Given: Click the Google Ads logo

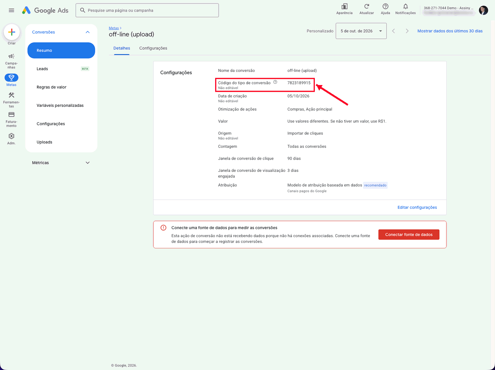Looking at the screenshot, I should [x=45, y=10].
